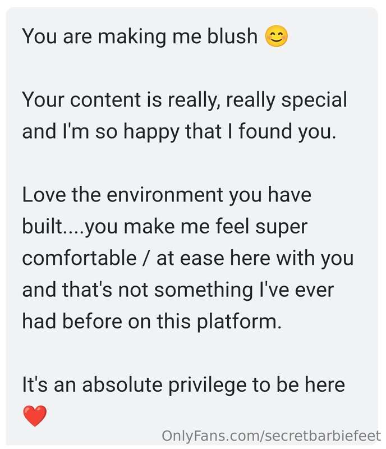Screen dimensions: 386x449
Task: Click the word 'special' in the second paragraph
Action: coord(314,100)
